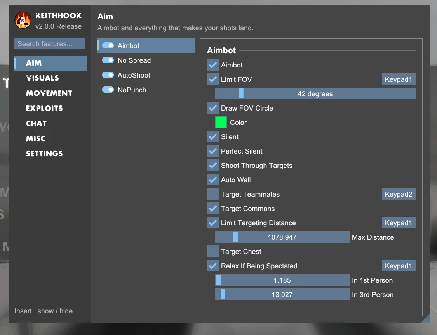
Task: Uncheck the Target Commons checkbox
Action: tap(213, 208)
